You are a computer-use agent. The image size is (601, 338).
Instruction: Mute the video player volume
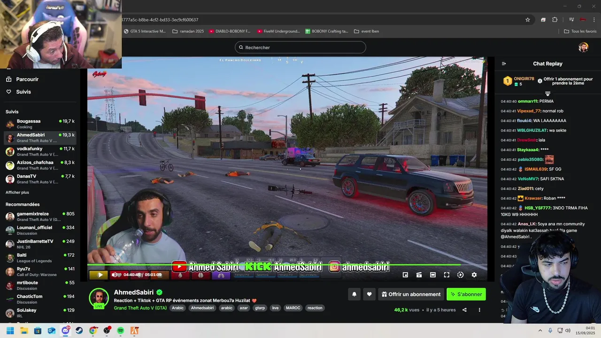point(114,275)
